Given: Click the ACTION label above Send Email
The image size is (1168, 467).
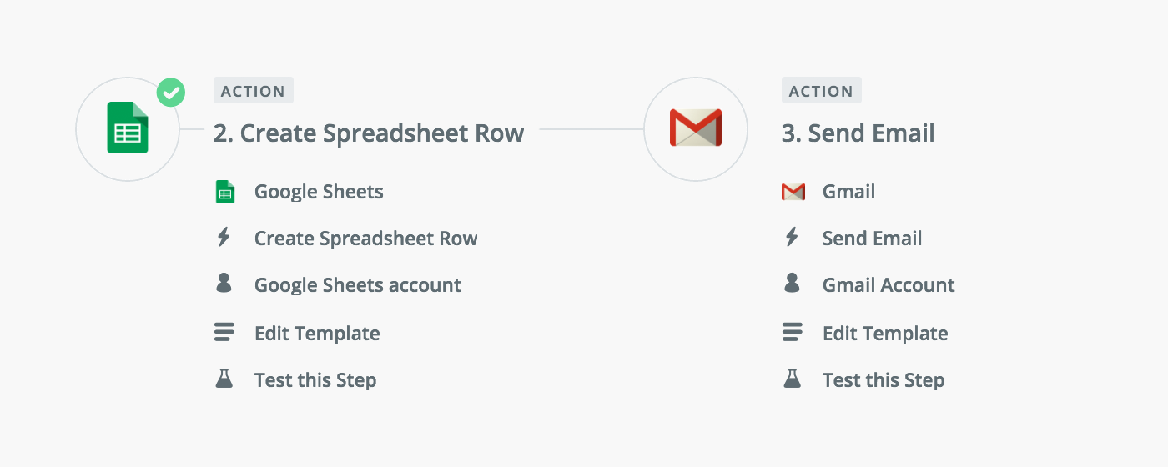Looking at the screenshot, I should click(x=821, y=91).
